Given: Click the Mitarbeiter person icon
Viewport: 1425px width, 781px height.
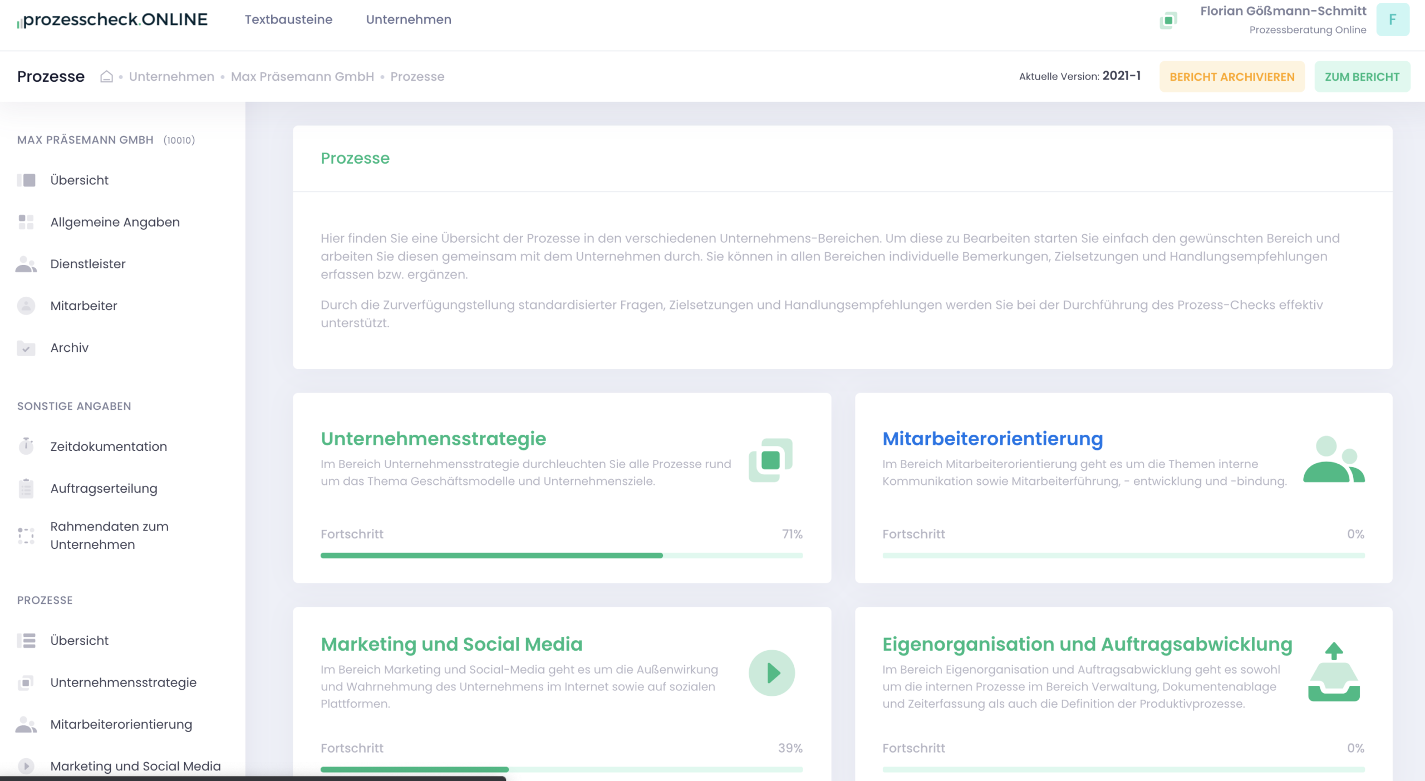Looking at the screenshot, I should 26,306.
